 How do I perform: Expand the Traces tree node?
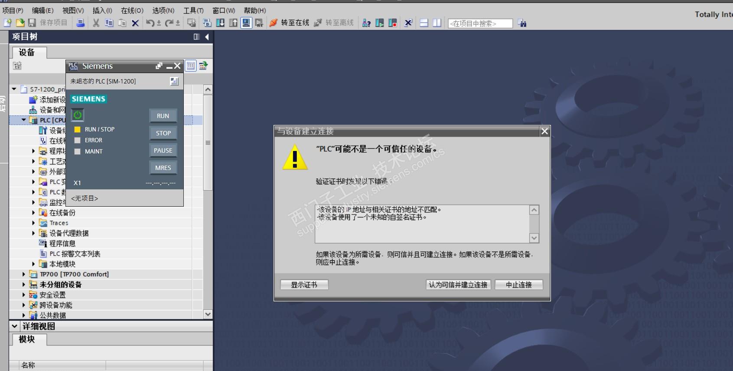(x=33, y=223)
